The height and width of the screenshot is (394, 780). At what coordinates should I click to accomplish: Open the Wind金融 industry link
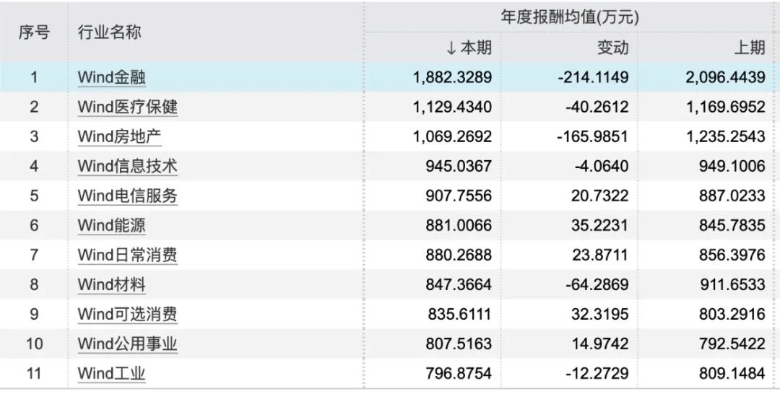pos(111,77)
